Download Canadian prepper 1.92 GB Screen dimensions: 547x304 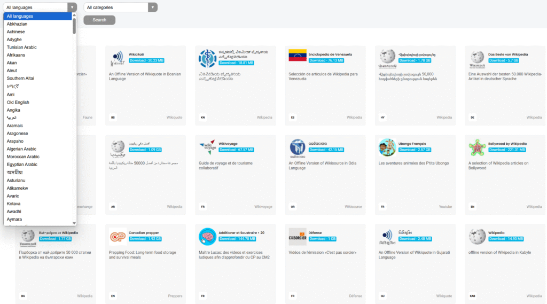click(x=145, y=239)
